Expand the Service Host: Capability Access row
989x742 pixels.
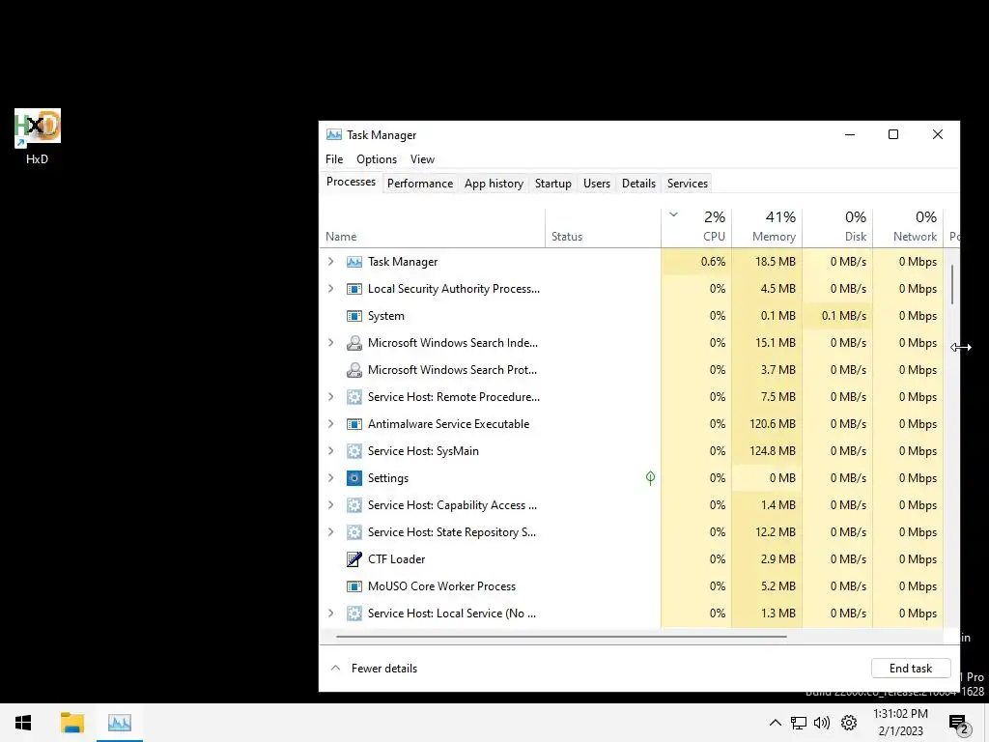click(x=331, y=505)
